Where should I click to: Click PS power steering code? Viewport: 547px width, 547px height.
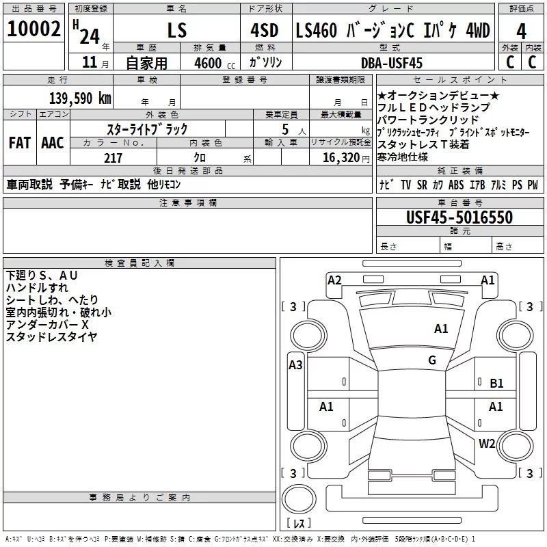click(517, 185)
